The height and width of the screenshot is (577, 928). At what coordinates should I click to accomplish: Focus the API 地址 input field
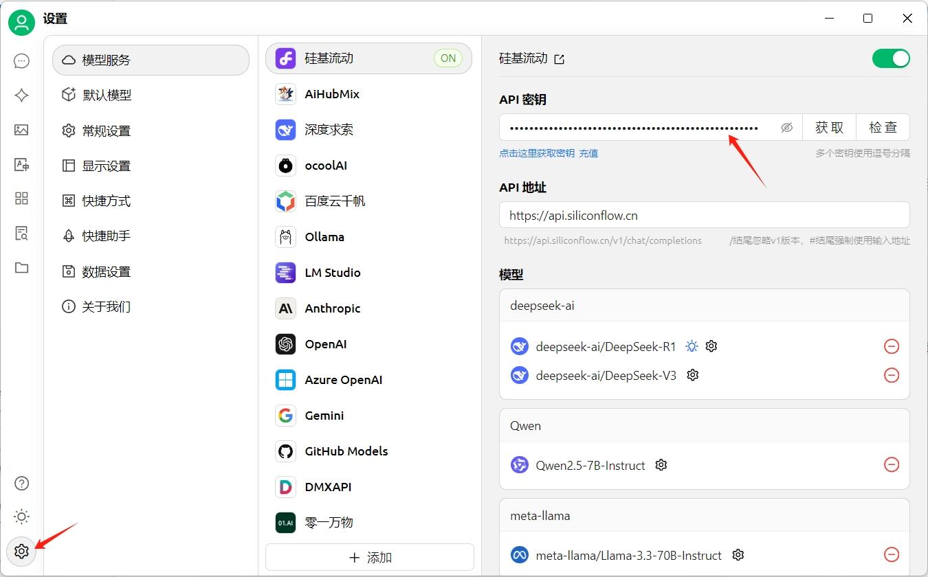coord(705,215)
